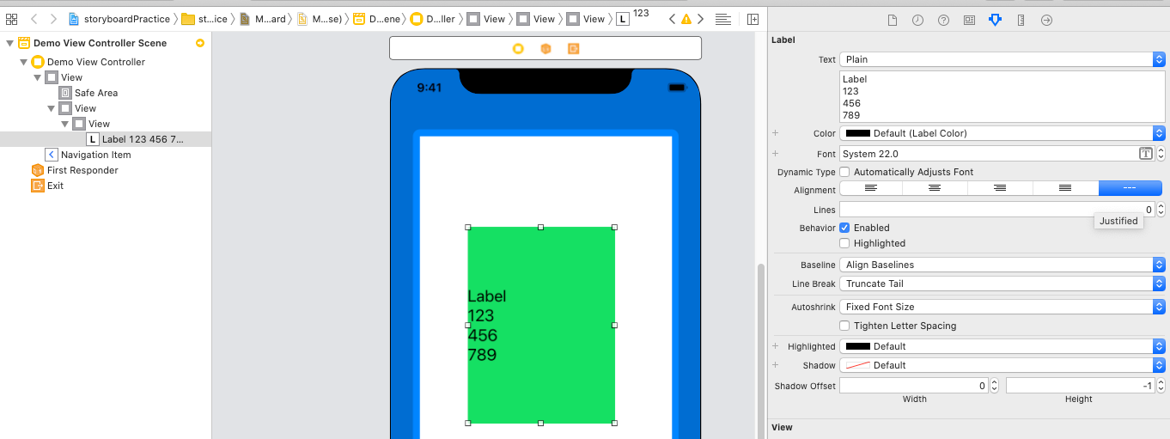Image resolution: width=1170 pixels, height=439 pixels.
Task: Click the yellow warning triangle icon
Action: (686, 19)
